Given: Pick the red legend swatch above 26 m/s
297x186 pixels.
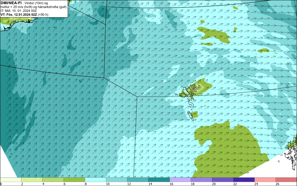Looking at the screenshot, I should (x=286, y=180).
